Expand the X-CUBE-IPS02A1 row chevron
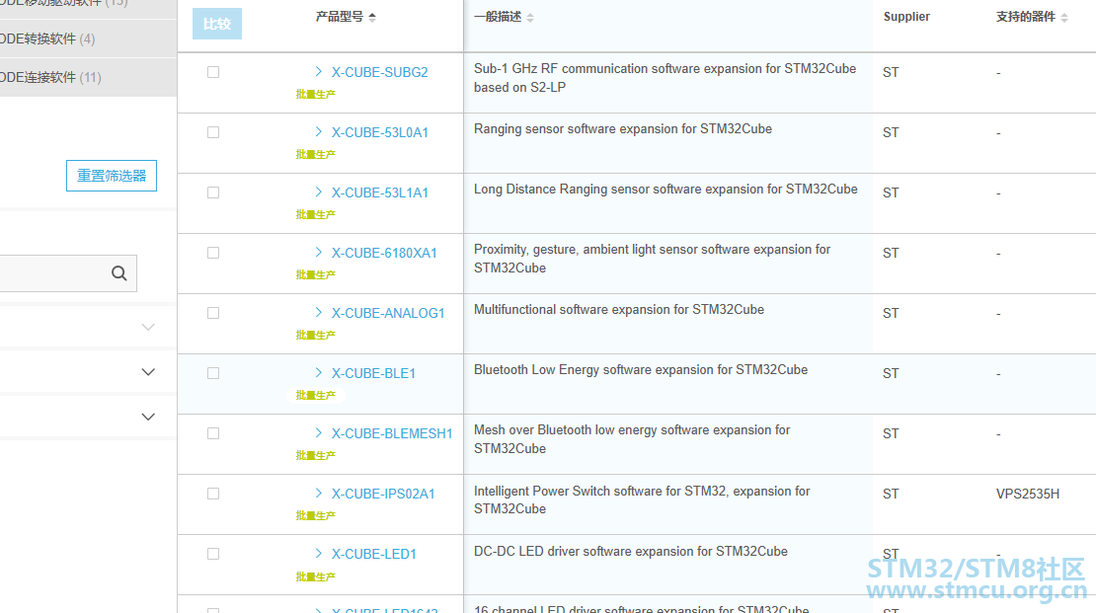Viewport: 1096px width, 613px height. coord(319,493)
